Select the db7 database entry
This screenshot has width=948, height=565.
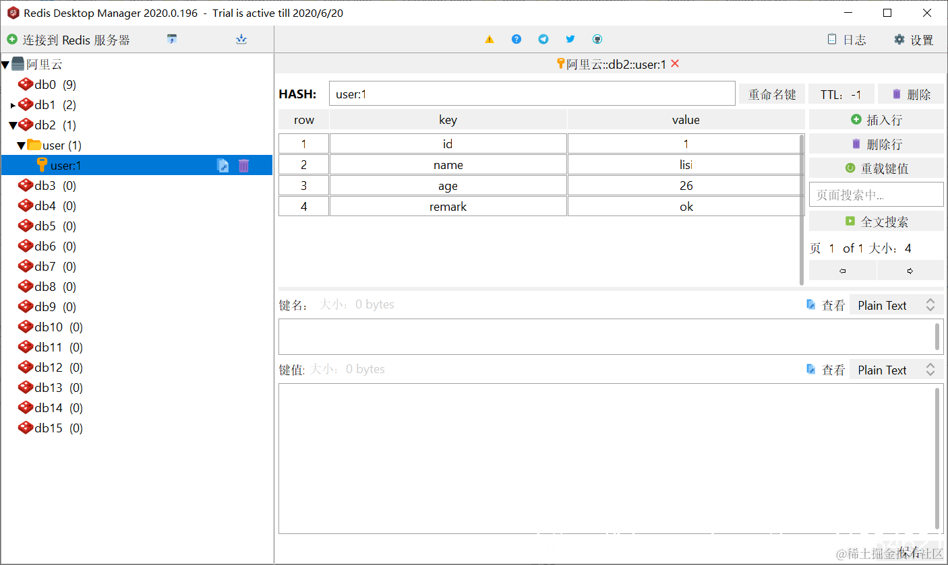(47, 267)
